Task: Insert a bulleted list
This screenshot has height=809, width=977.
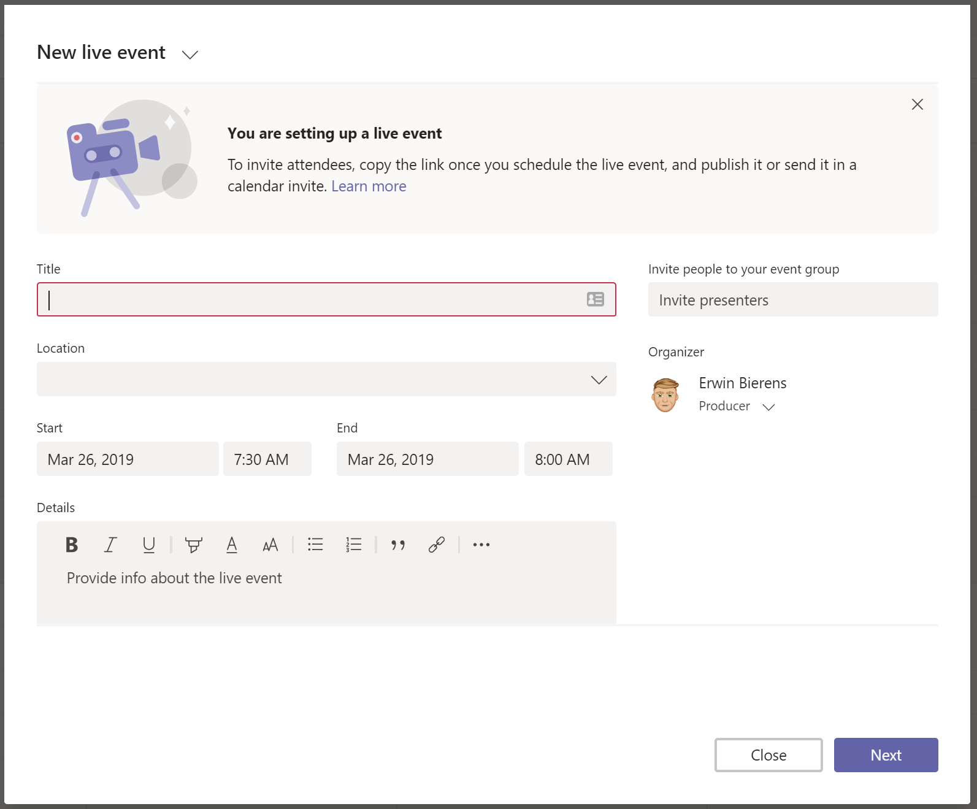Action: point(315,545)
